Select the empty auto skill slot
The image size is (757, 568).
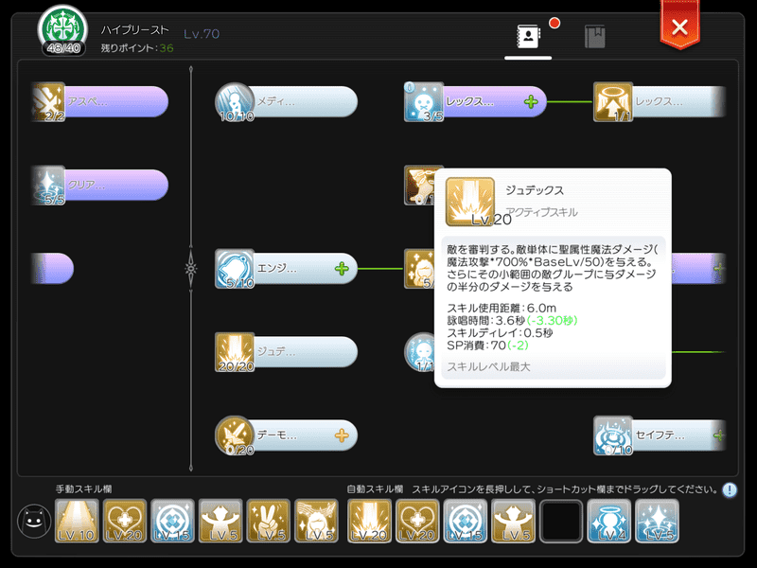coord(561,522)
